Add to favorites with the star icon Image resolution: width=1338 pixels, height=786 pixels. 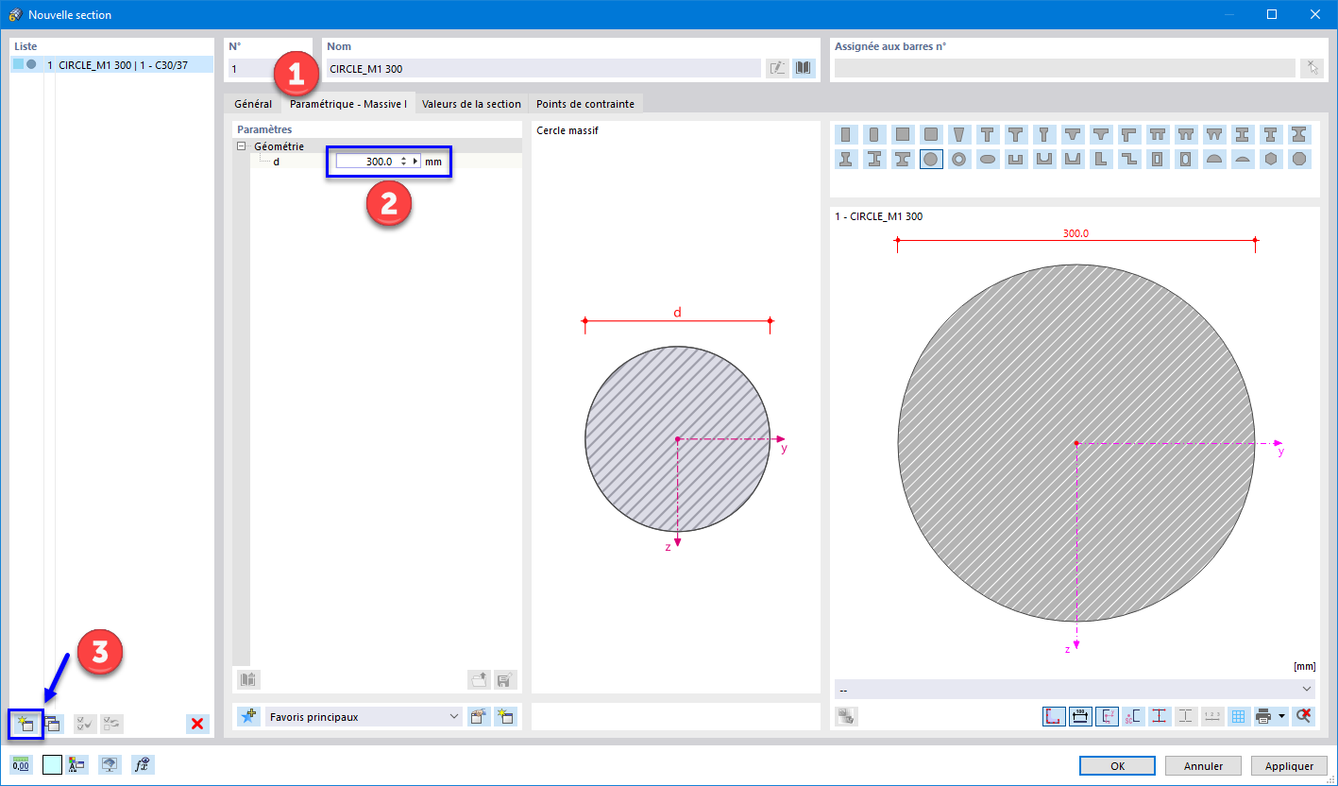click(x=249, y=716)
